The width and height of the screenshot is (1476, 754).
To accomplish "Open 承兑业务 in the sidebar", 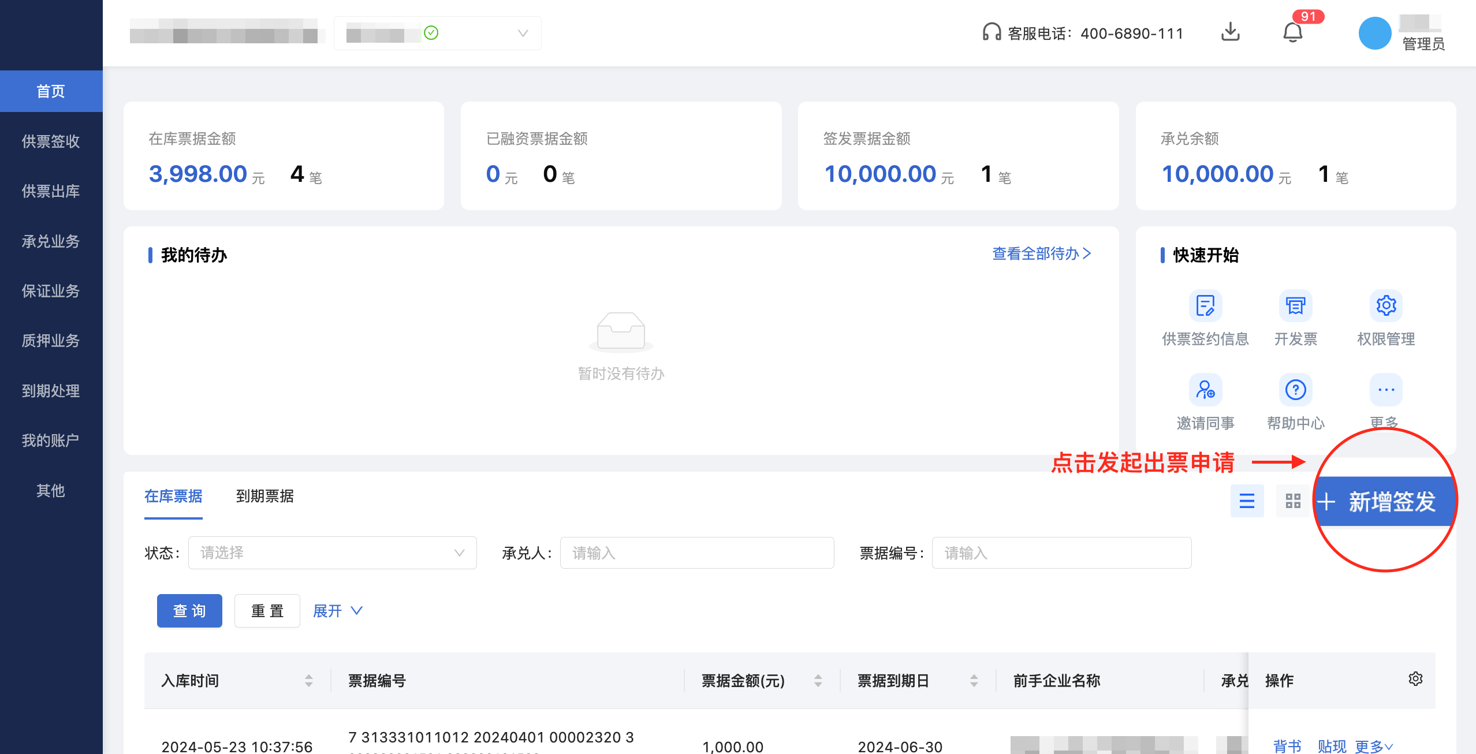I will pyautogui.click(x=51, y=241).
